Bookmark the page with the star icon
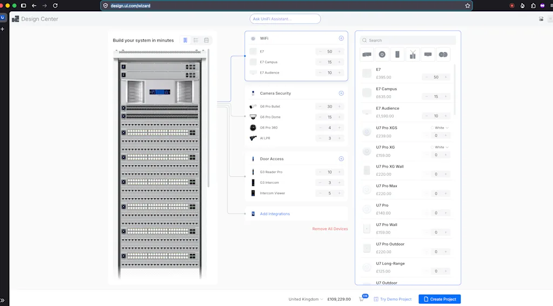This screenshot has width=553, height=306. coord(467,5)
